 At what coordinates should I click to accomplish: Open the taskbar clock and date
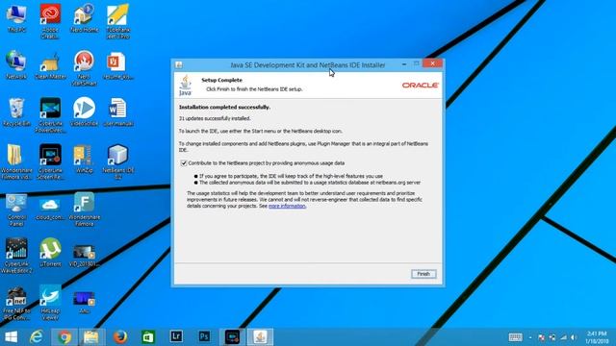pyautogui.click(x=597, y=337)
